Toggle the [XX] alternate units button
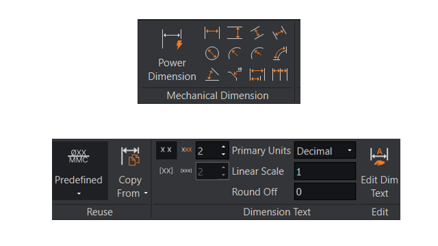The height and width of the screenshot is (246, 438). pos(166,170)
